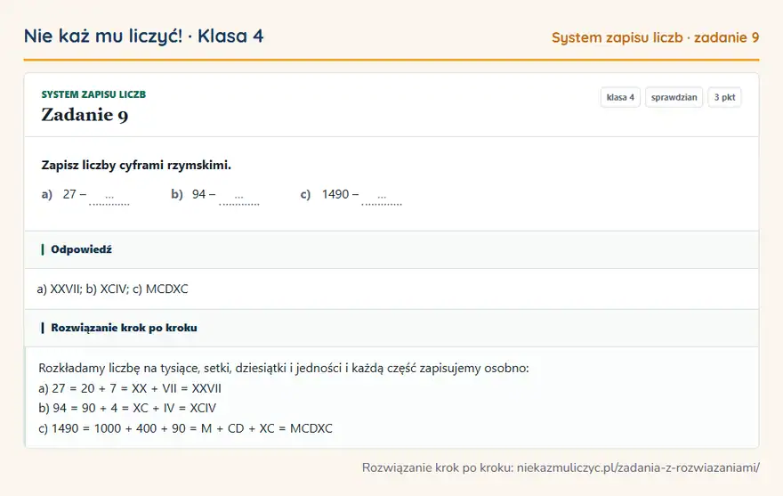Select the 'sprawdzian' tag
This screenshot has width=783, height=496.
(674, 97)
